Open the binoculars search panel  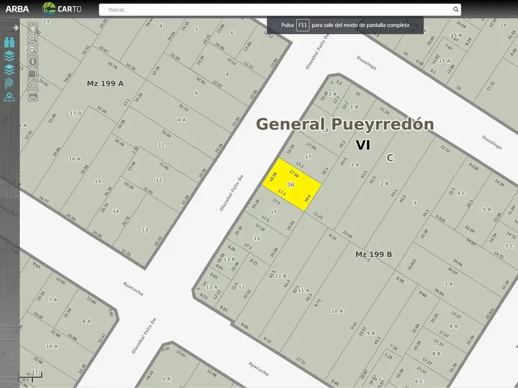click(x=10, y=42)
